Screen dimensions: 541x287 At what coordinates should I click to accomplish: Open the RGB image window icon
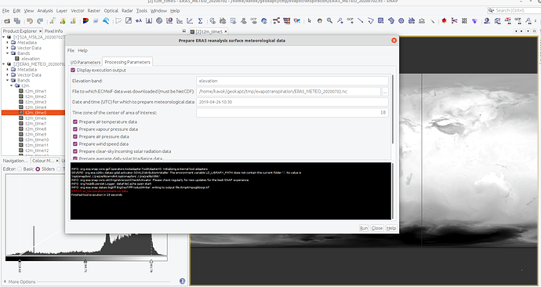(x=85, y=21)
